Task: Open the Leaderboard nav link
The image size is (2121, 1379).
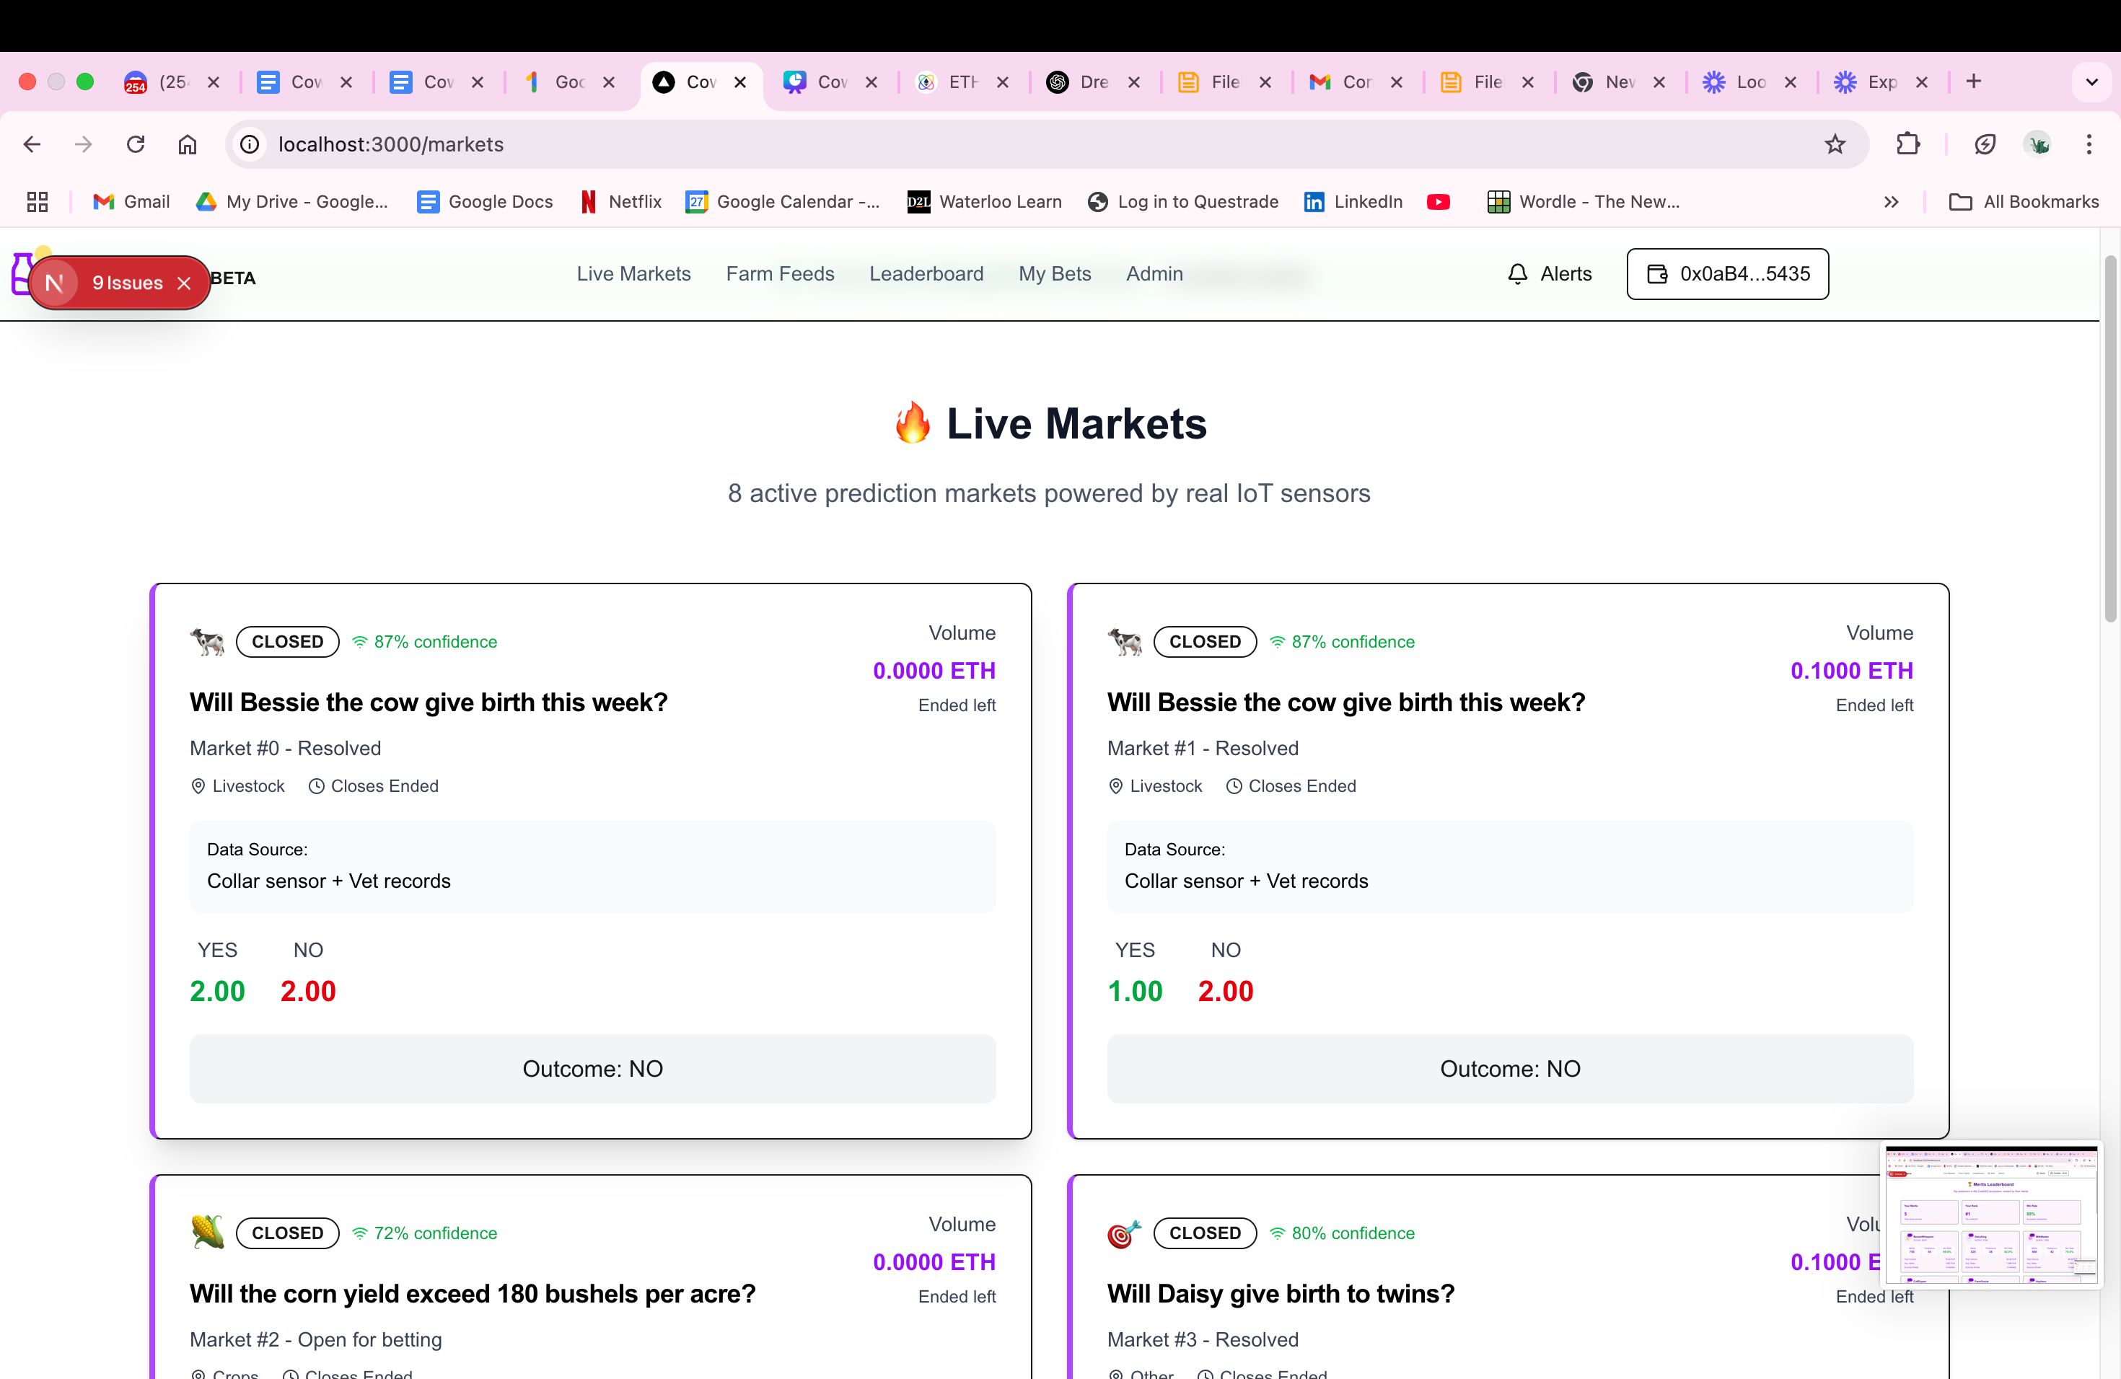Action: (x=926, y=273)
